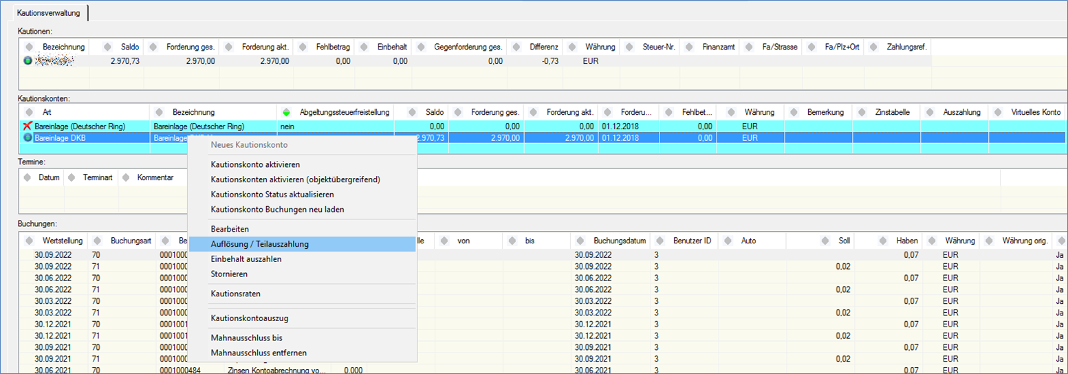Image resolution: width=1068 pixels, height=374 pixels.
Task: Click green status icon in Kautionen row
Action: (28, 61)
